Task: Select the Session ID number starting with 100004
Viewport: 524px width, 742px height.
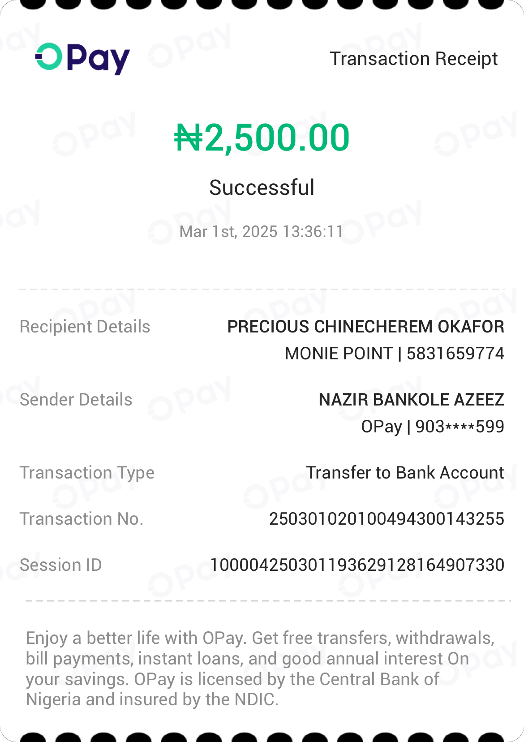Action: coord(357,565)
